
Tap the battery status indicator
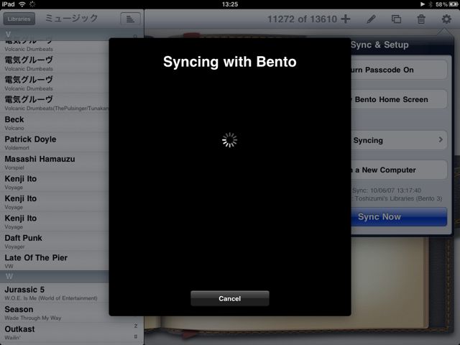pyautogui.click(x=454, y=4)
